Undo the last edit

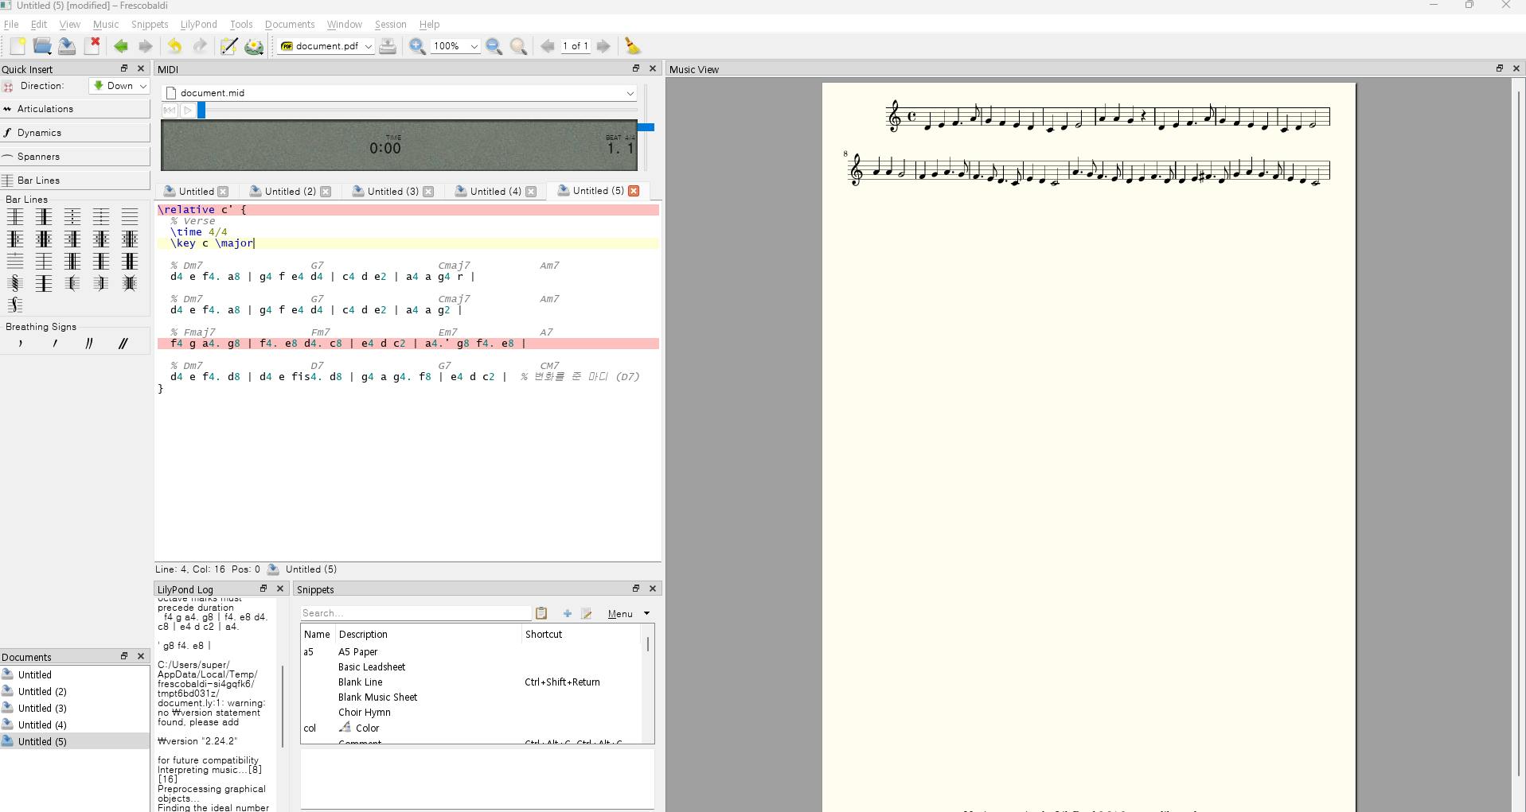click(x=174, y=46)
